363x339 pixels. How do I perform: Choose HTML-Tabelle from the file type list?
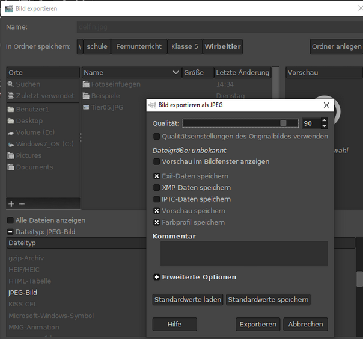[x=29, y=281]
